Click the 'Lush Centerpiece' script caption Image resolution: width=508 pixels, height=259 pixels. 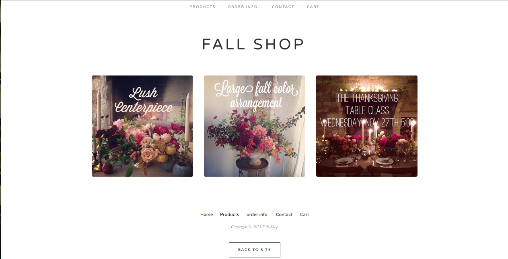(144, 100)
